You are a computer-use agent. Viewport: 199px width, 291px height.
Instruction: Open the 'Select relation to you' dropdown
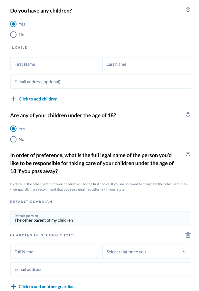[142, 252]
